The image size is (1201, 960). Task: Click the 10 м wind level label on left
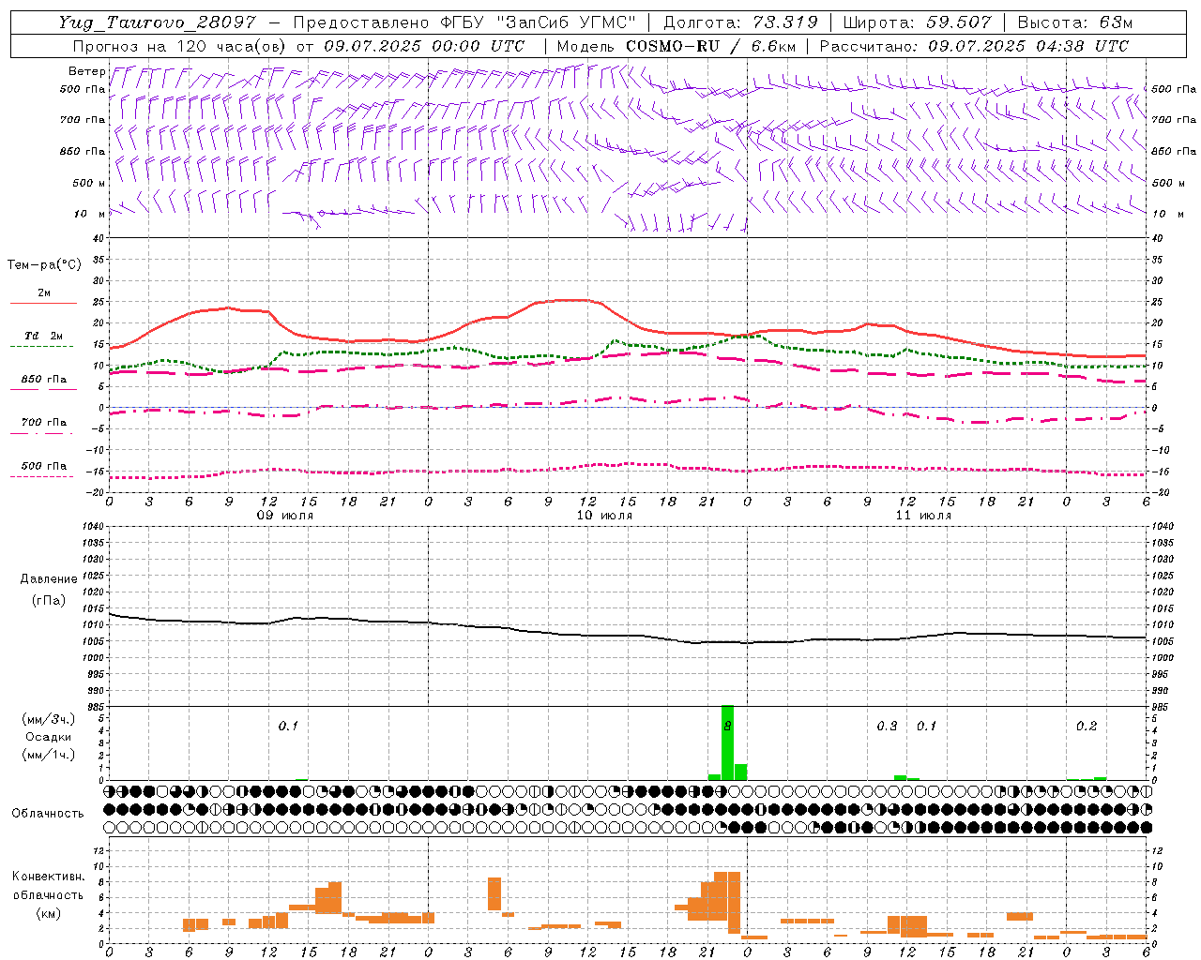pyautogui.click(x=89, y=214)
